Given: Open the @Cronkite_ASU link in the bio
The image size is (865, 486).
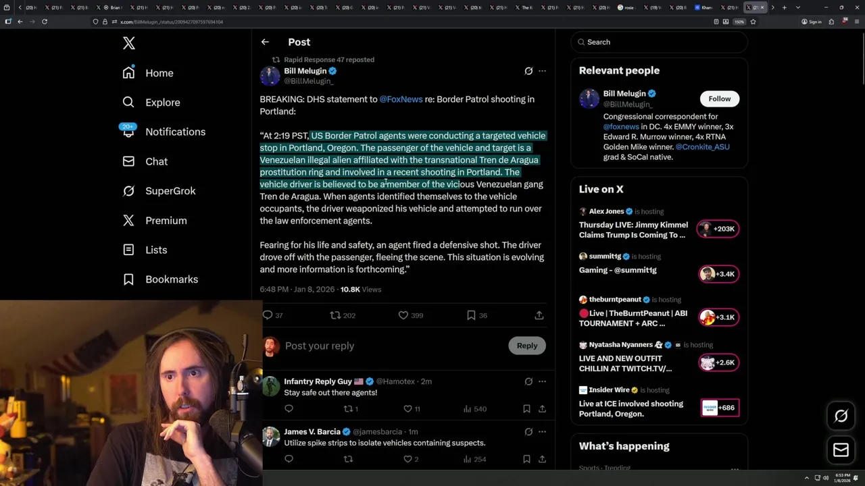Looking at the screenshot, I should click(702, 146).
